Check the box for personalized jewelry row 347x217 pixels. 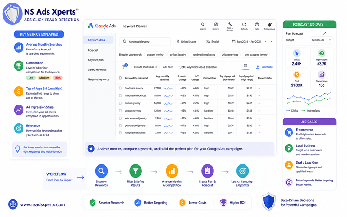121,125
